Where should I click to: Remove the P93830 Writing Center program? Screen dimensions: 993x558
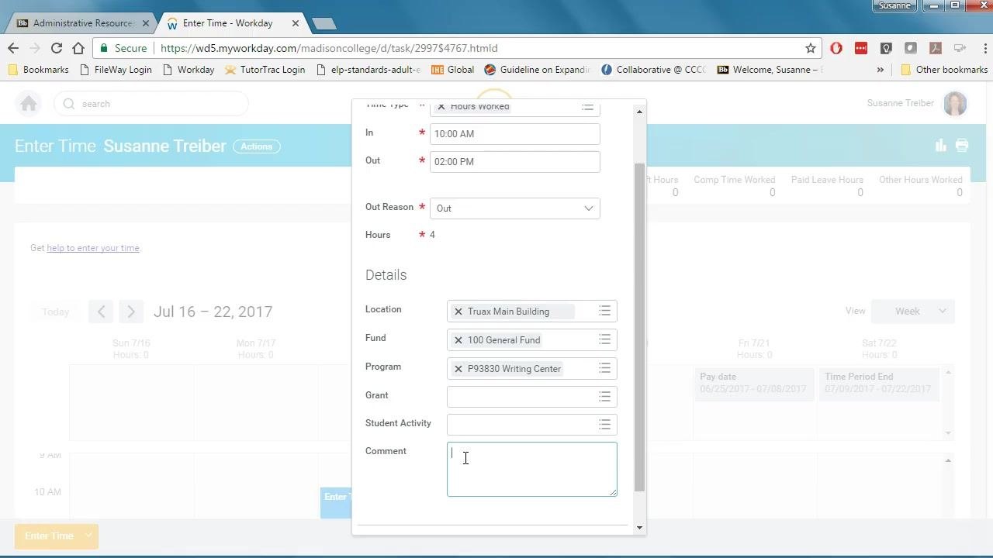point(458,369)
